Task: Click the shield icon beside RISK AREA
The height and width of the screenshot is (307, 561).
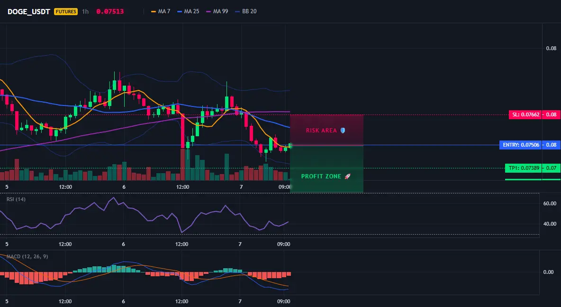Action: coord(343,131)
